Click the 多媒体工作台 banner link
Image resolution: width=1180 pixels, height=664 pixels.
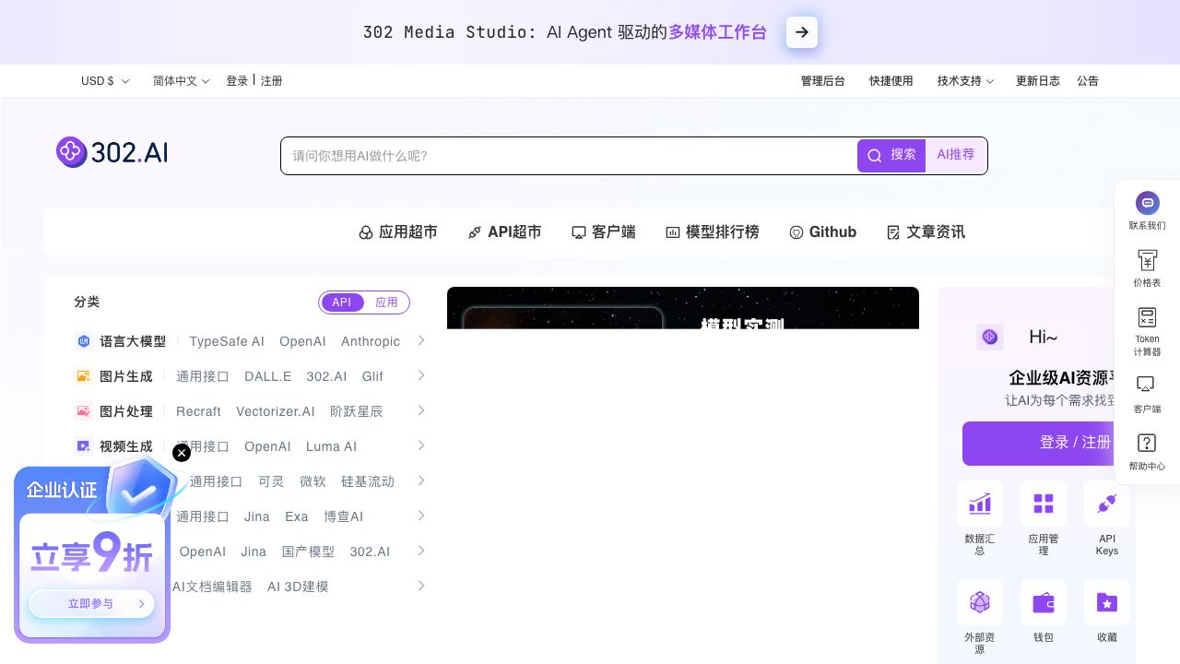(x=717, y=32)
